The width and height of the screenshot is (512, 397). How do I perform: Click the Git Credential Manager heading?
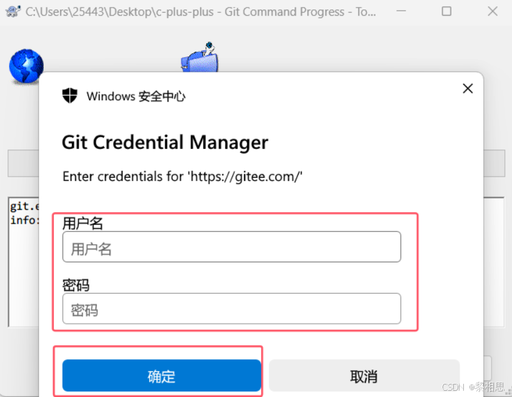(165, 143)
